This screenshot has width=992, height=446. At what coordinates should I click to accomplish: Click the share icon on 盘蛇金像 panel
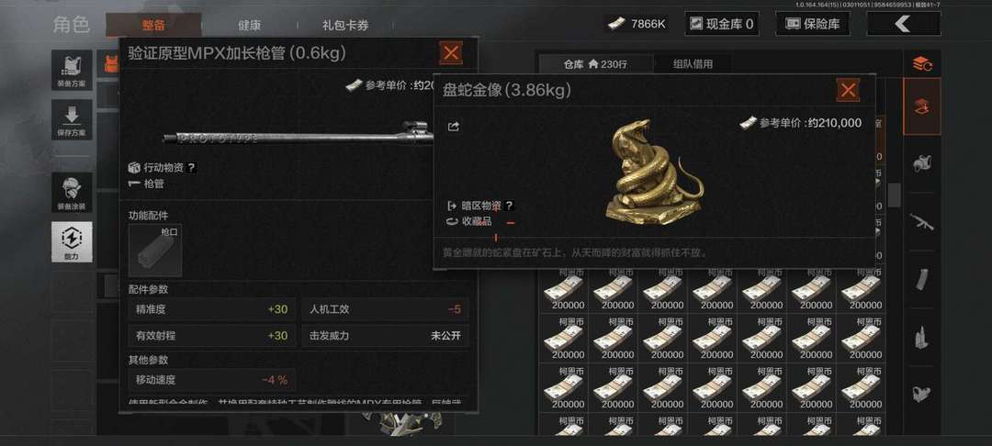453,127
